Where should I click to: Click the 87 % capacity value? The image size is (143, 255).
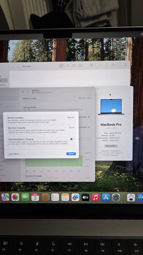point(72,127)
